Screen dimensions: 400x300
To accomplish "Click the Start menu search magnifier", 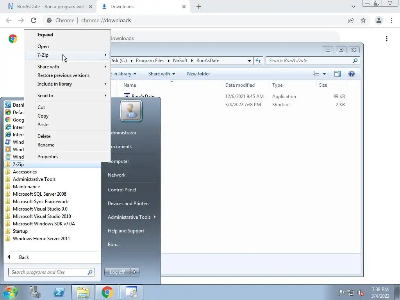I will 90,272.
